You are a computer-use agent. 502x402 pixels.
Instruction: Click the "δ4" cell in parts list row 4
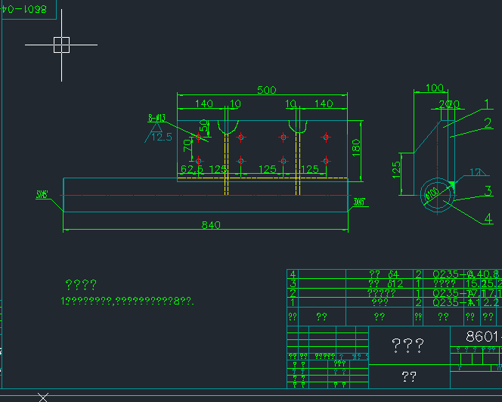click(394, 274)
